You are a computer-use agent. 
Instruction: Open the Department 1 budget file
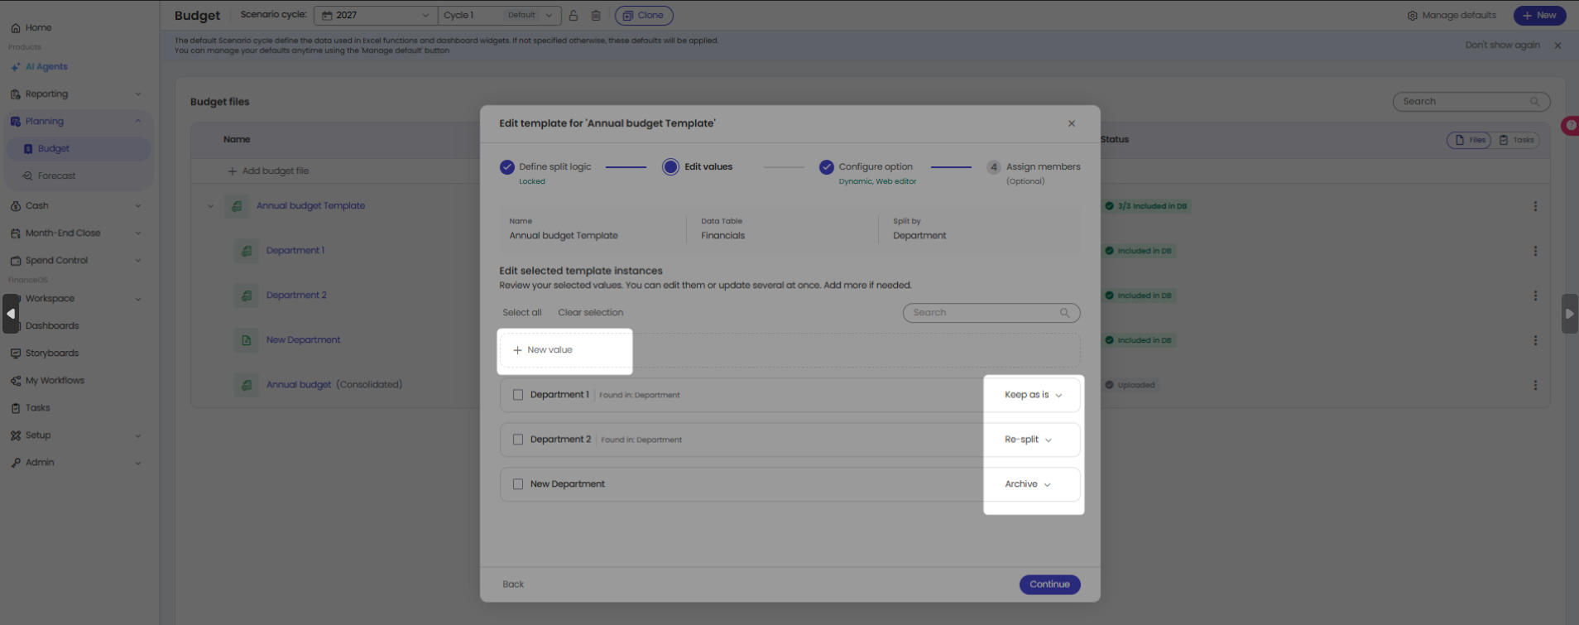point(295,250)
